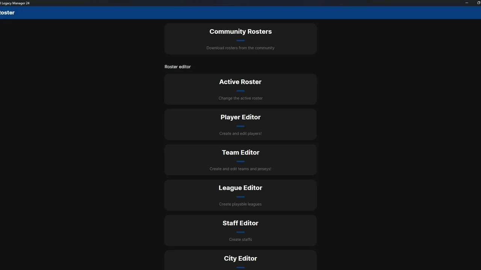Minimize the Legacy Manager window

point(466,3)
